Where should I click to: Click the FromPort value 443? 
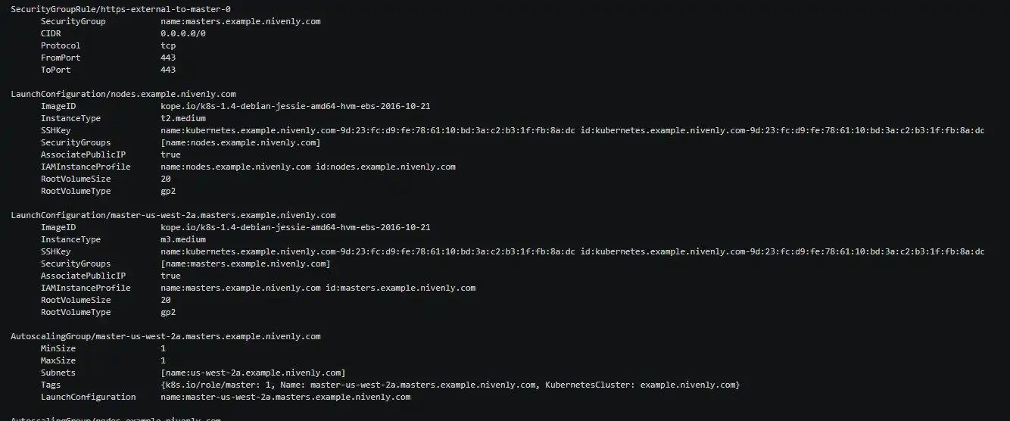point(168,58)
